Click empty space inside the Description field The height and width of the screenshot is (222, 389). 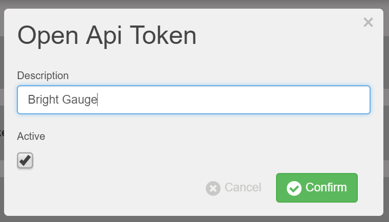pos(233,100)
